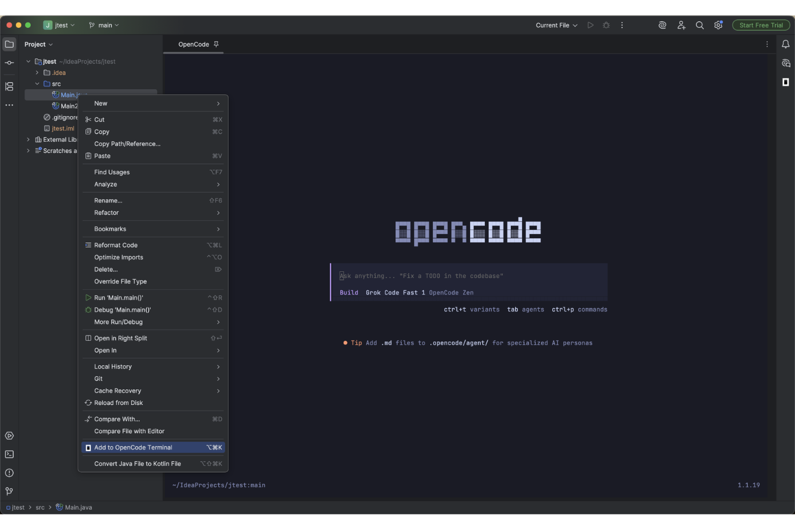Click the Code With Me add-user icon

(681, 25)
